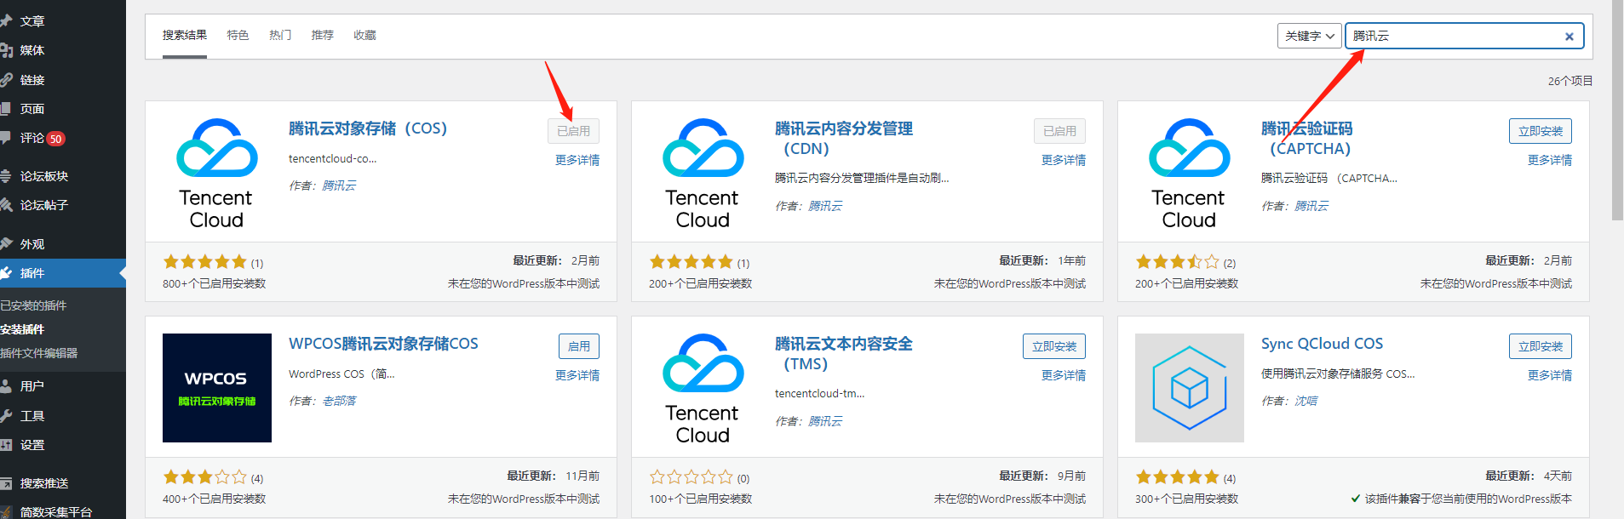Click the WPCOS plugin three-star rating
The height and width of the screenshot is (519, 1624).
click(x=204, y=477)
